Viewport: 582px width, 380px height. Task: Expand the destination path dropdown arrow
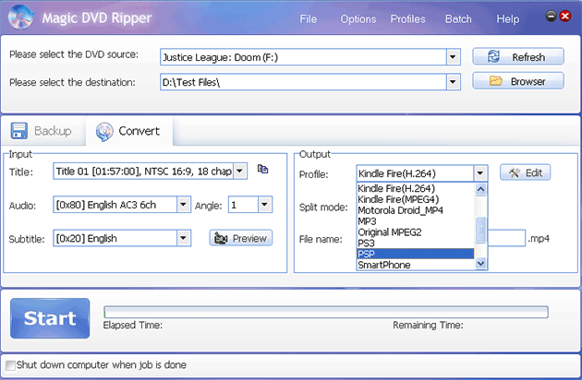[453, 82]
